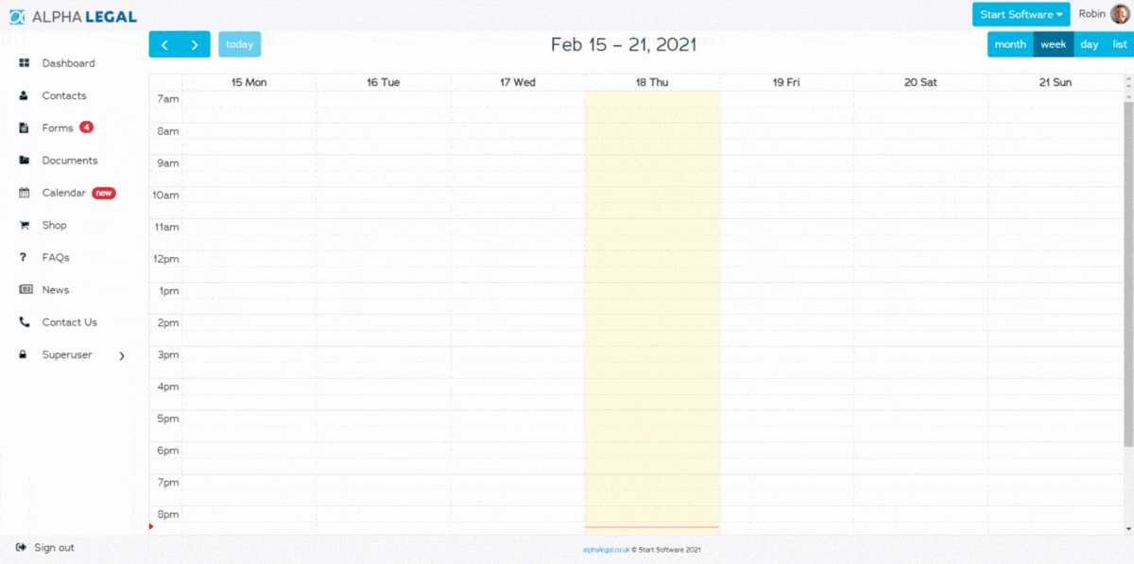Click the FAQs question mark icon
Image resolution: width=1134 pixels, height=564 pixels.
tap(23, 257)
